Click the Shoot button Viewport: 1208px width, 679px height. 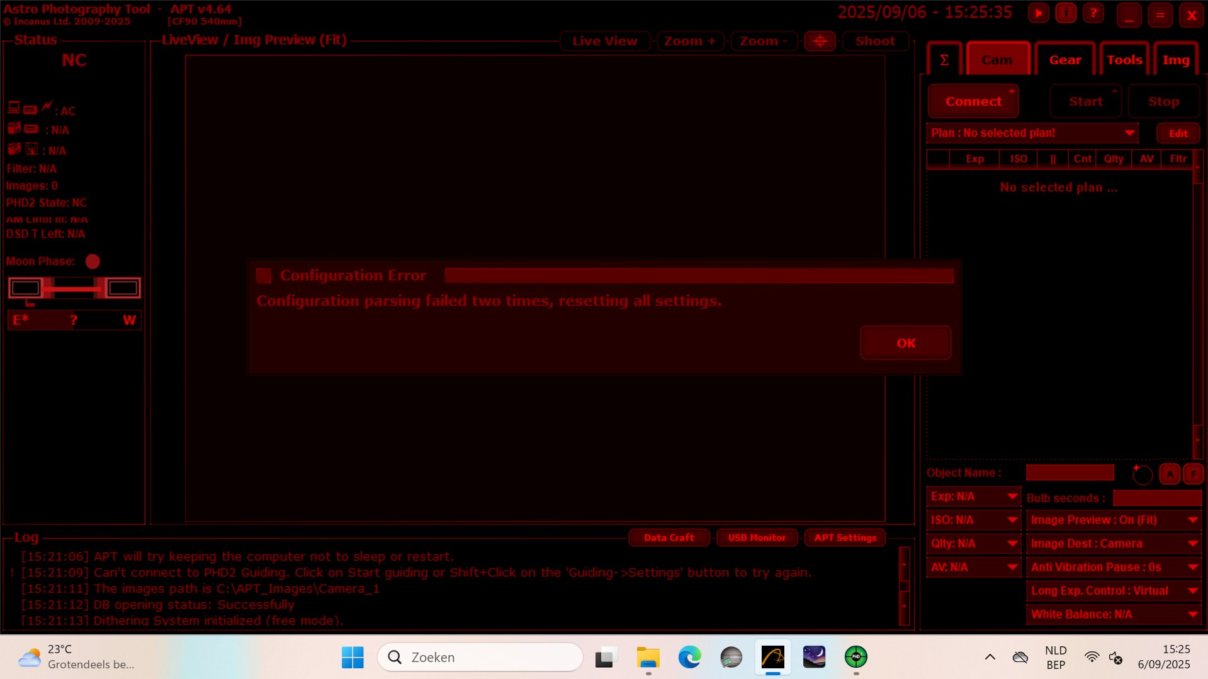(x=875, y=41)
